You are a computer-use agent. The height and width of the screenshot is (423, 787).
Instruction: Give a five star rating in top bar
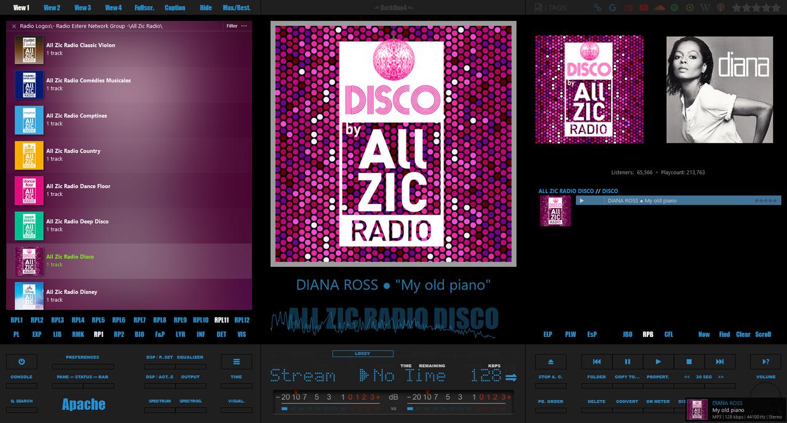775,7
